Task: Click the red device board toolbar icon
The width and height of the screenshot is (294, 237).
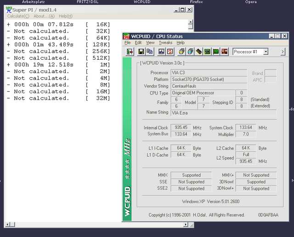Action: tap(225, 51)
